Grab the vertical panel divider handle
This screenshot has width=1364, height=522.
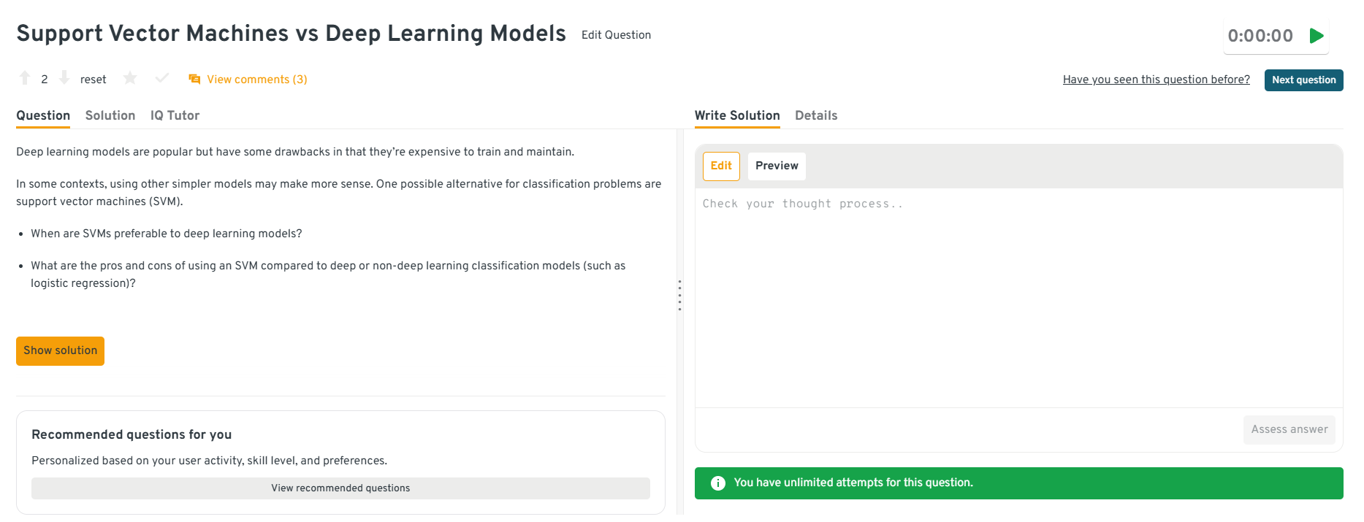point(679,296)
